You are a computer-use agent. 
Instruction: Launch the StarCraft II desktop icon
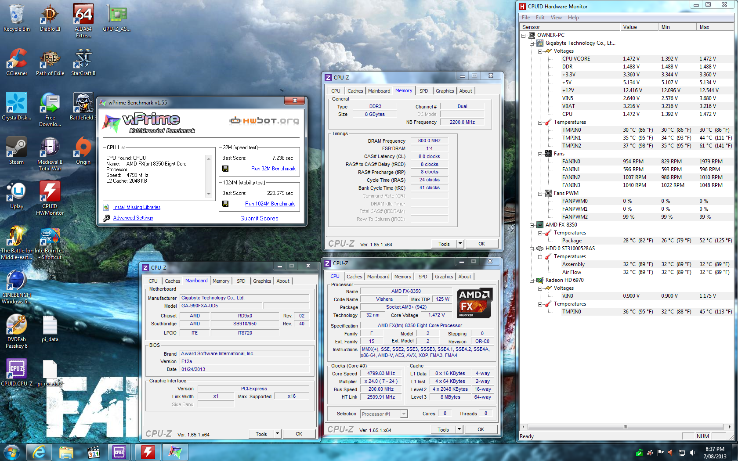click(83, 62)
